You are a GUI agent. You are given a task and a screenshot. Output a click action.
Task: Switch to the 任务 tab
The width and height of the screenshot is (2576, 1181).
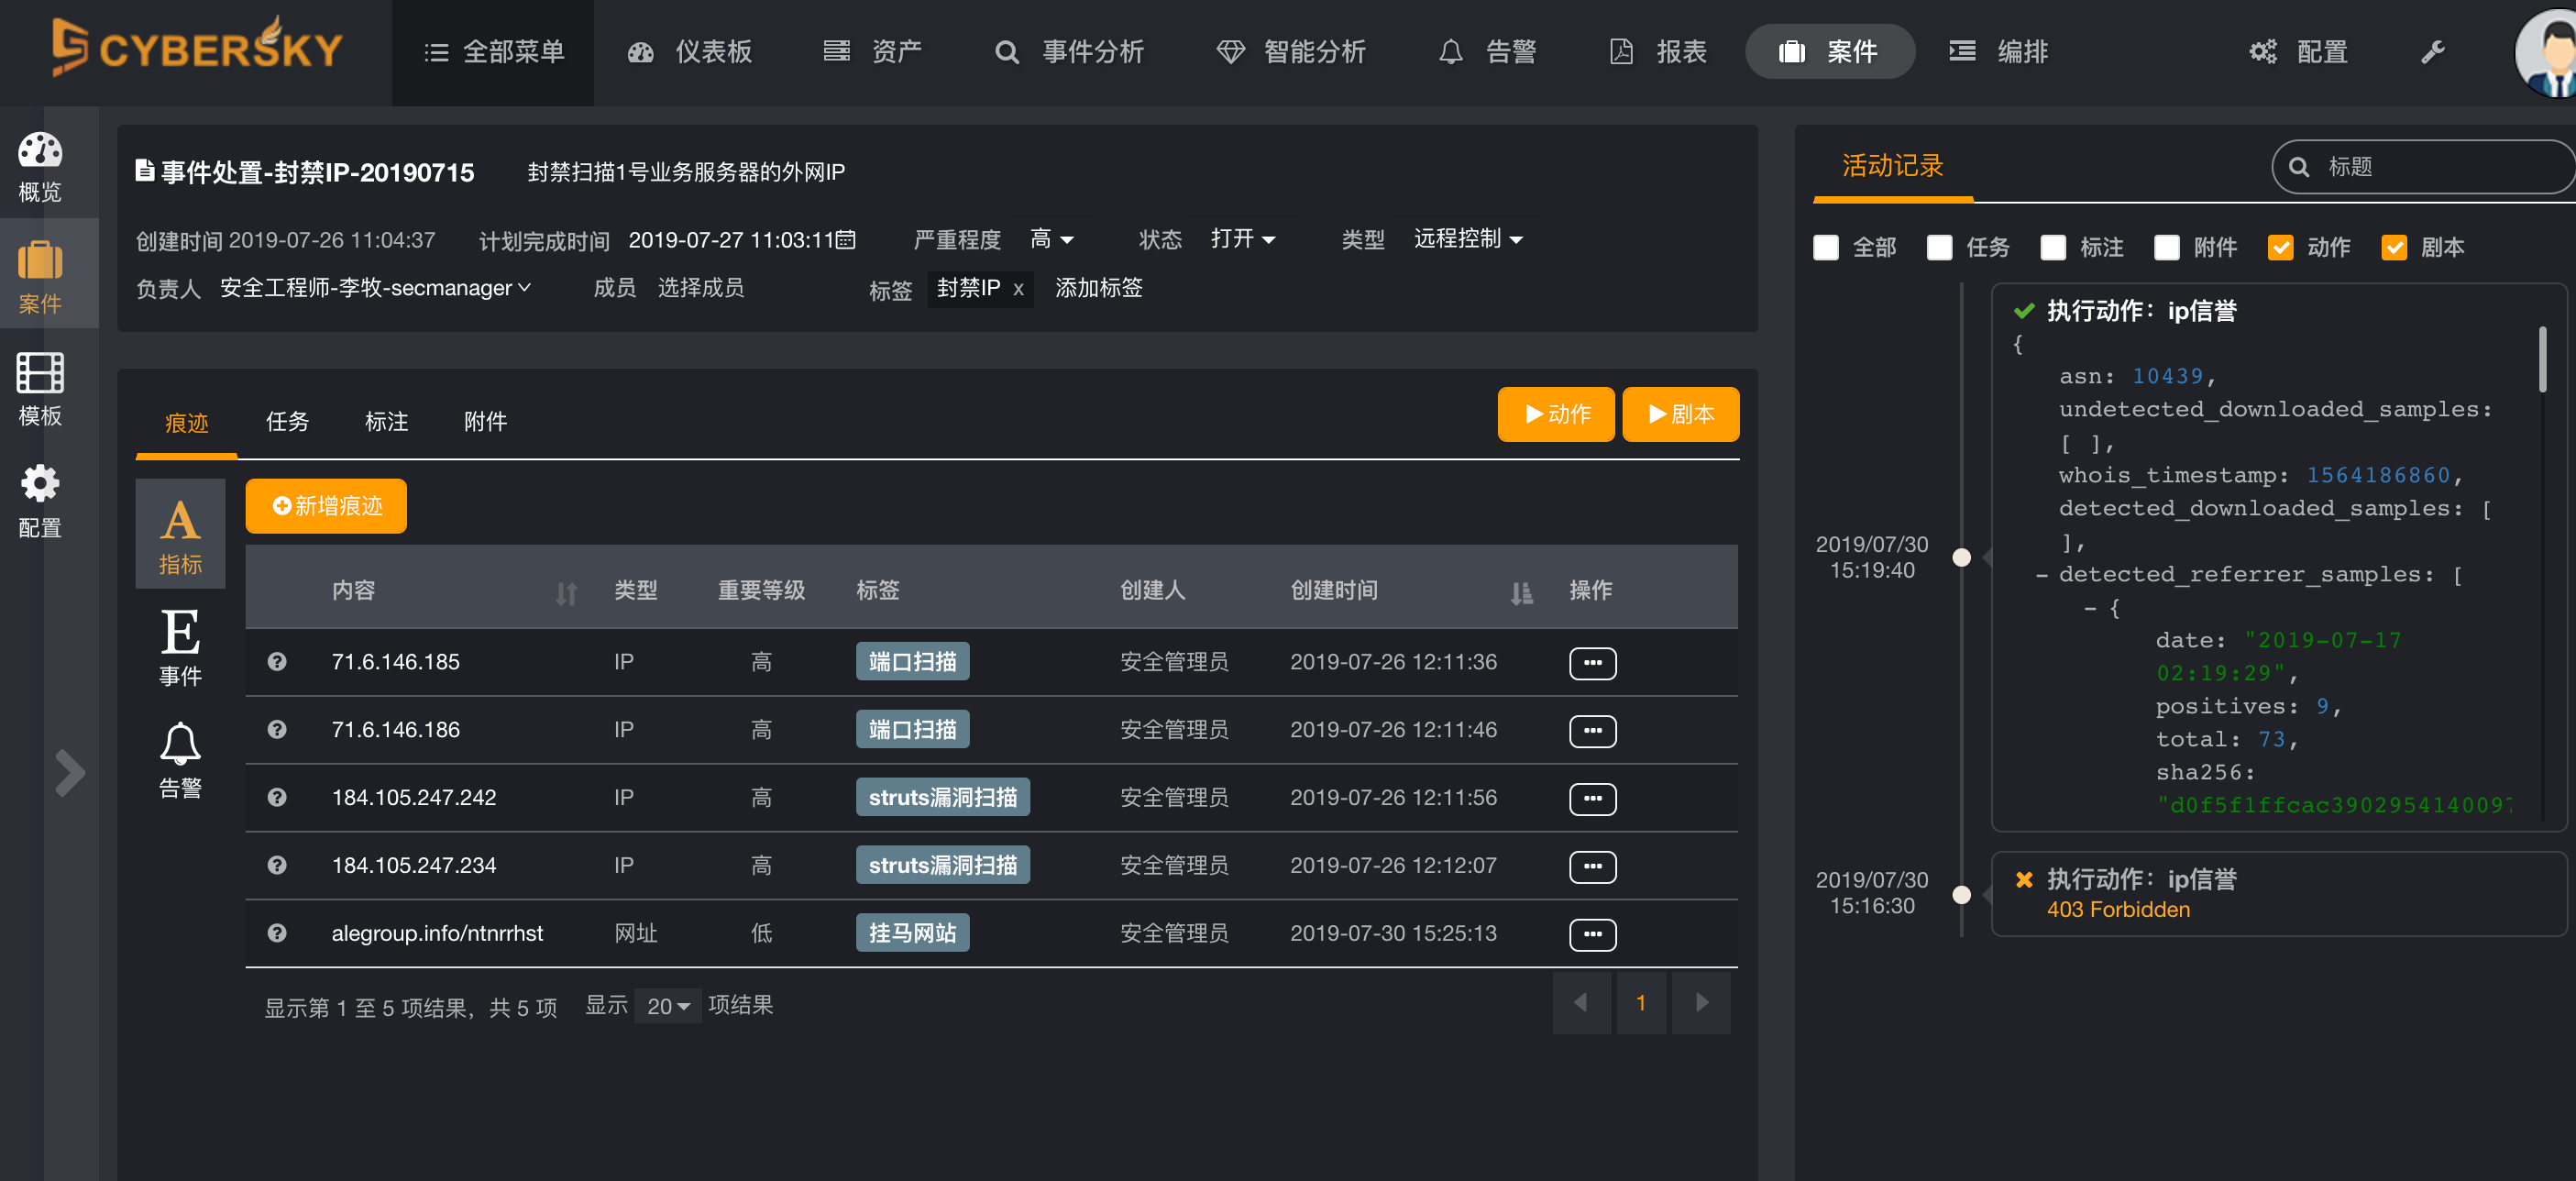pyautogui.click(x=287, y=422)
